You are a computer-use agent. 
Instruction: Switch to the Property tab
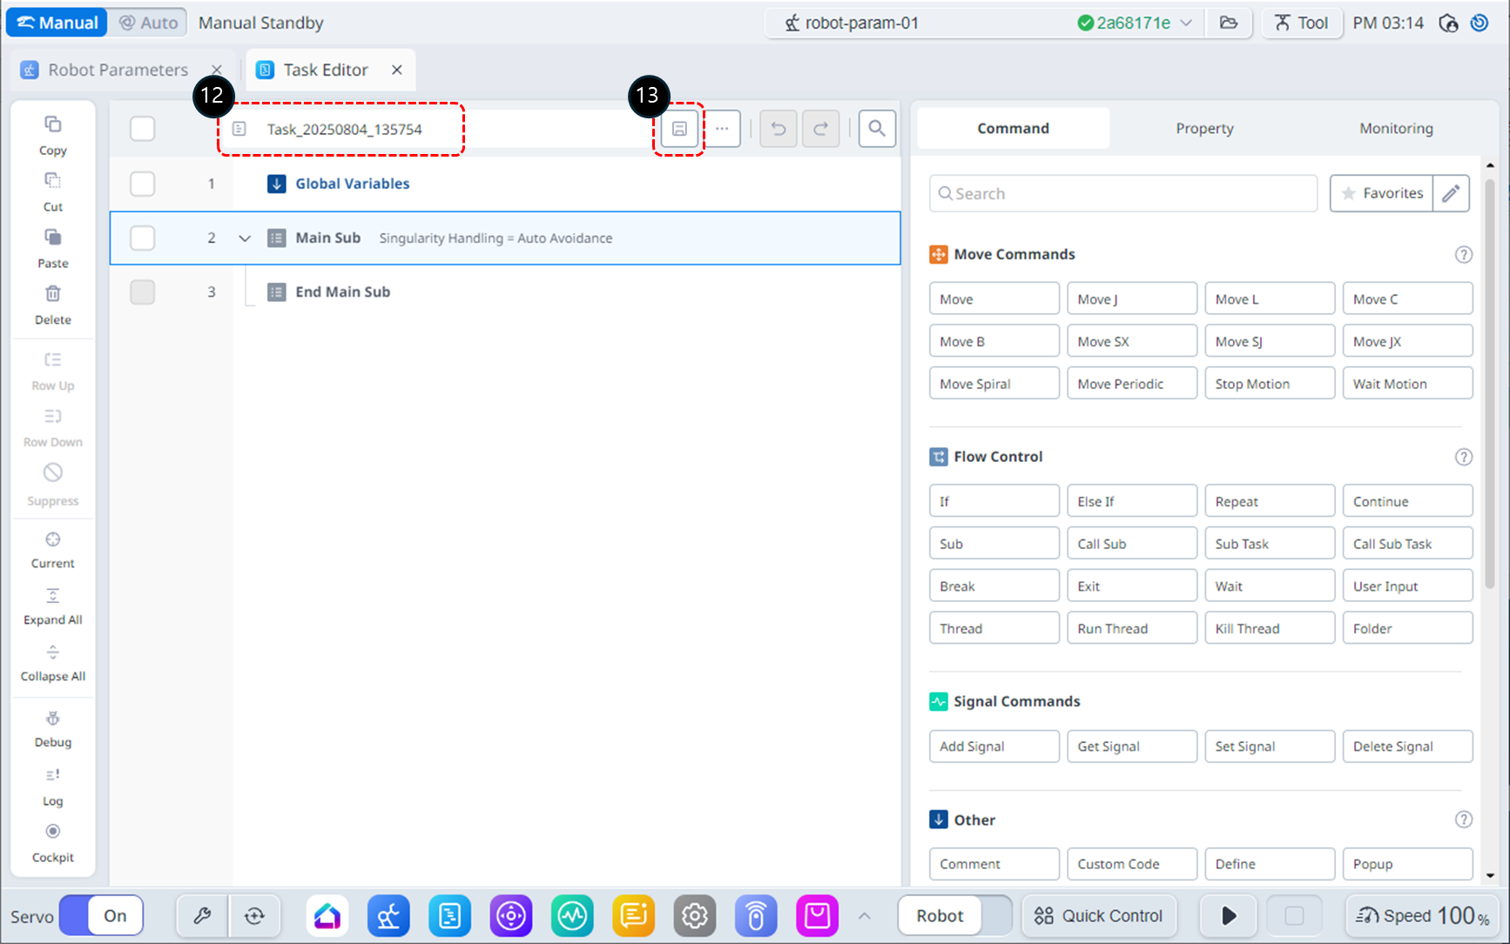1204,128
